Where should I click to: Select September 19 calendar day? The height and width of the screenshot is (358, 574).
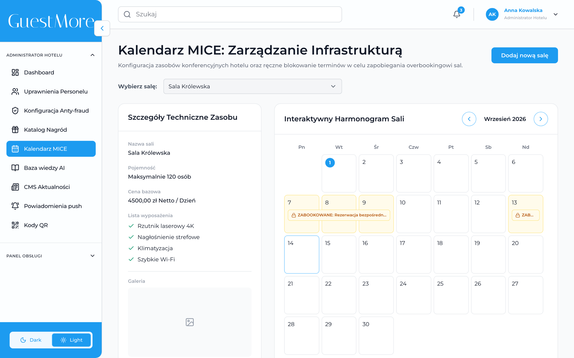pos(488,255)
